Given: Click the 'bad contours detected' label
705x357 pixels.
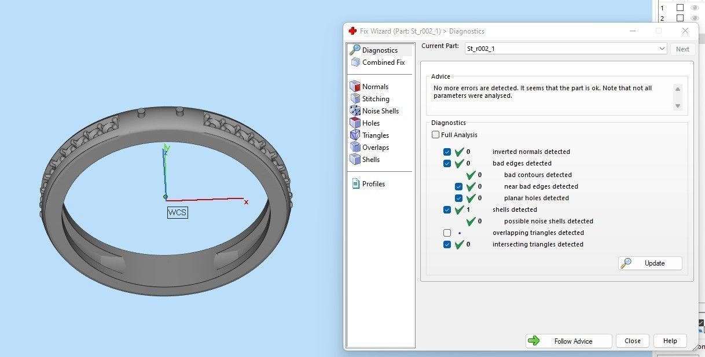Looking at the screenshot, I should click(x=538, y=175).
